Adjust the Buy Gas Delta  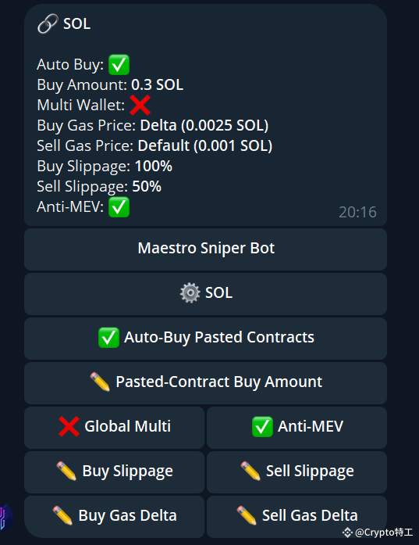point(114,517)
